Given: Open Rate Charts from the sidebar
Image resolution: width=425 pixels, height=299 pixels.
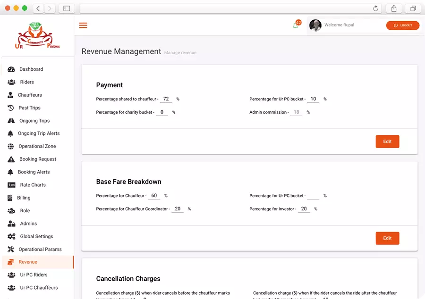Looking at the screenshot, I should [x=37, y=185].
